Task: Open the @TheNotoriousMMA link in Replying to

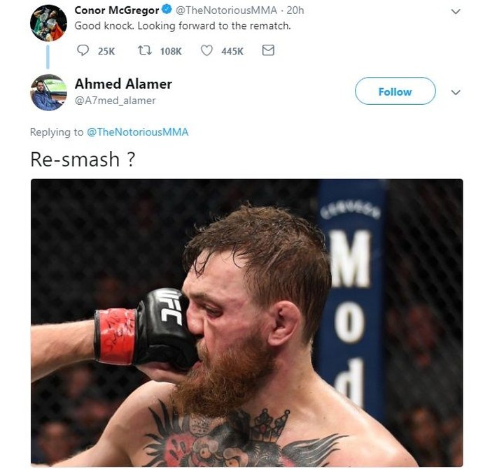Action: (137, 132)
